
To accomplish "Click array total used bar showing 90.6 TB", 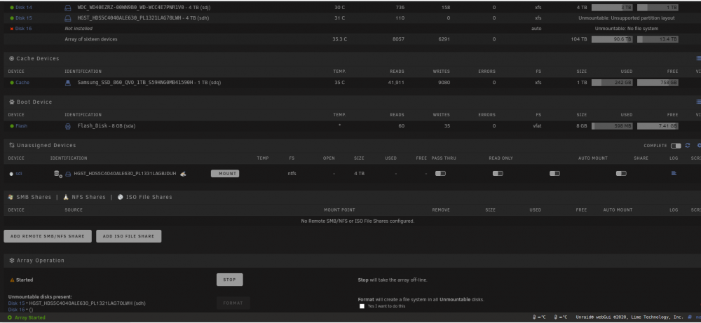I will click(x=612, y=39).
